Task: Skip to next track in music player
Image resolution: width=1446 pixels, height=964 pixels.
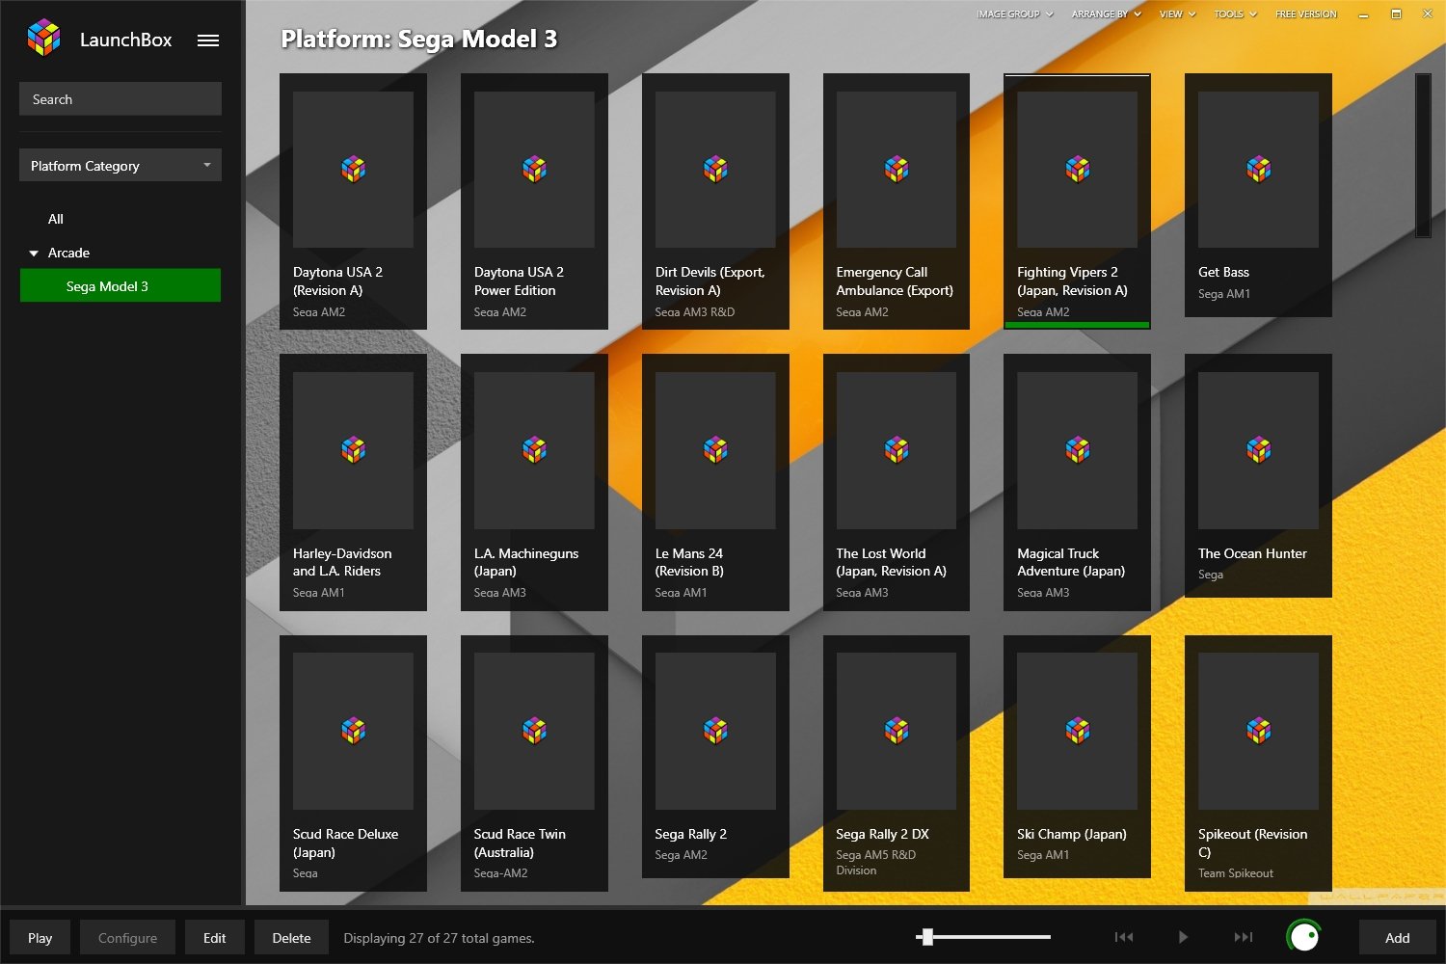Action: 1244,937
